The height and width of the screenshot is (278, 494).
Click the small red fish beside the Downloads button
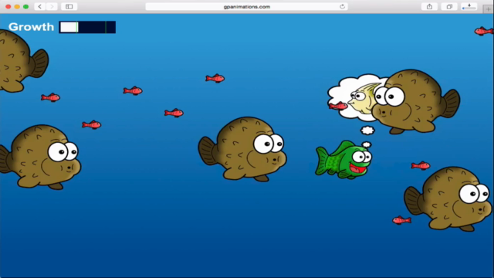click(484, 31)
